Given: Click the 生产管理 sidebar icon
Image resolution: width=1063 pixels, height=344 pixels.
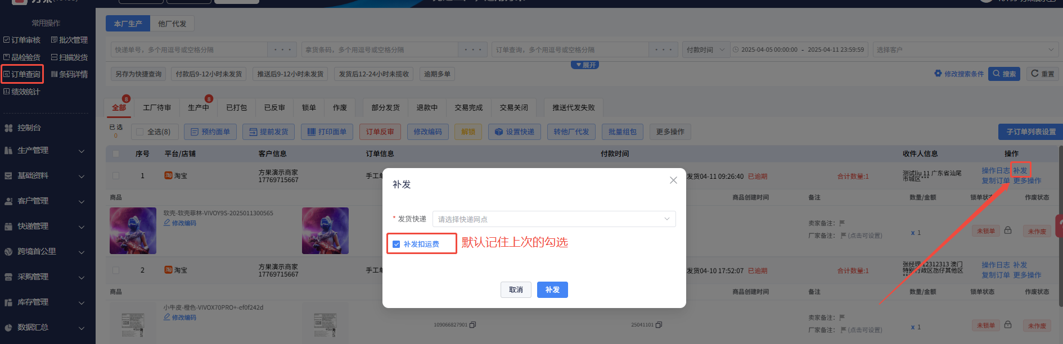Looking at the screenshot, I should [8, 150].
